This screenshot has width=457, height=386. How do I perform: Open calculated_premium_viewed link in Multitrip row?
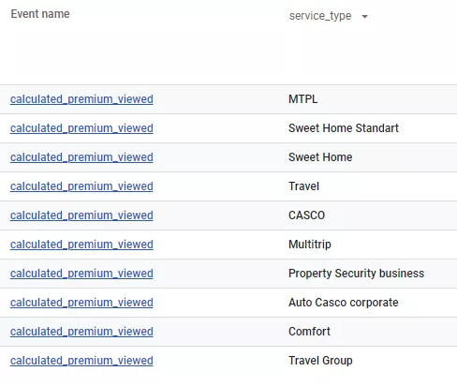[x=81, y=245]
